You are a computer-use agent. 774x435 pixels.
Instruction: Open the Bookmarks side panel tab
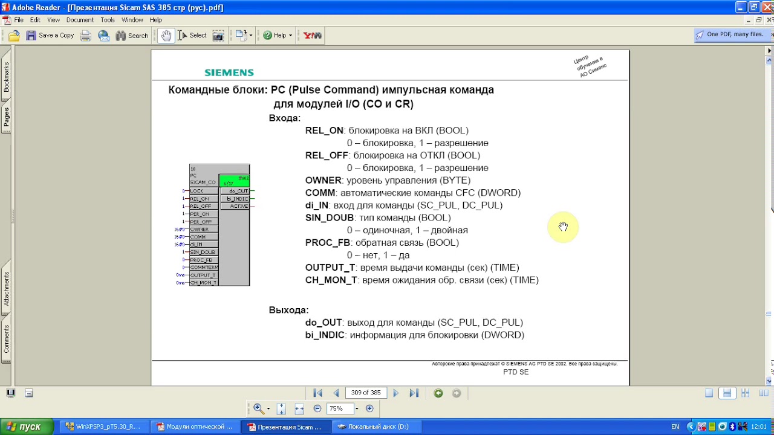click(x=6, y=77)
